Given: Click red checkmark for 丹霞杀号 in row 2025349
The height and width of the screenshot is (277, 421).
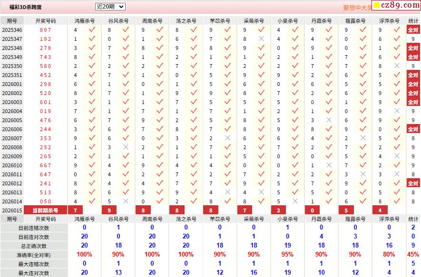Looking at the screenshot, I should 329,57.
